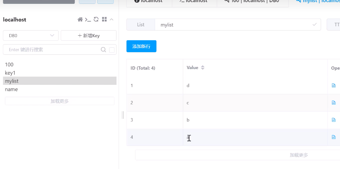View the detail icon for row b

coord(334,120)
